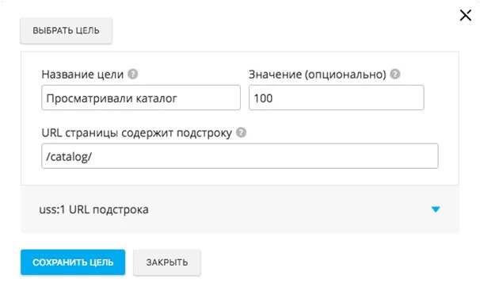Click the ВЫБРАТЬ ЦЕЛЬ button
Image resolution: width=480 pixels, height=291 pixels.
point(66,31)
